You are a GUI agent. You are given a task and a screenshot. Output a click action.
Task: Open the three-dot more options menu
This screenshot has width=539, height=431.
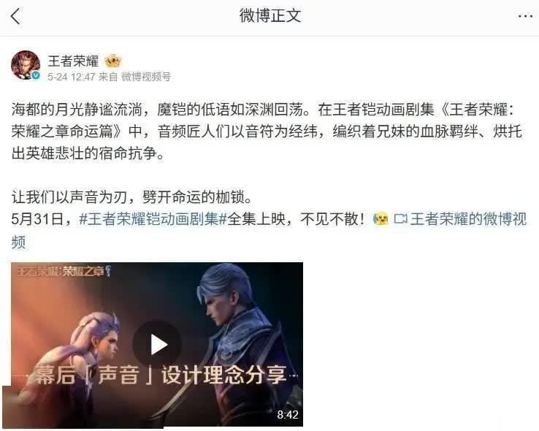point(525,16)
